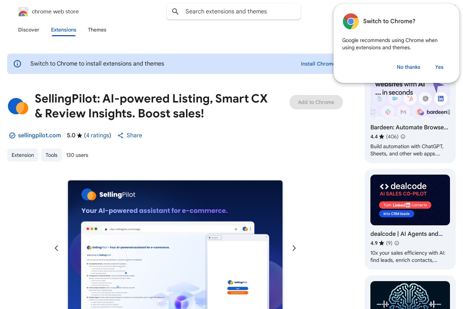Decline with the No thanks button
Image resolution: width=463 pixels, height=309 pixels.
click(408, 67)
